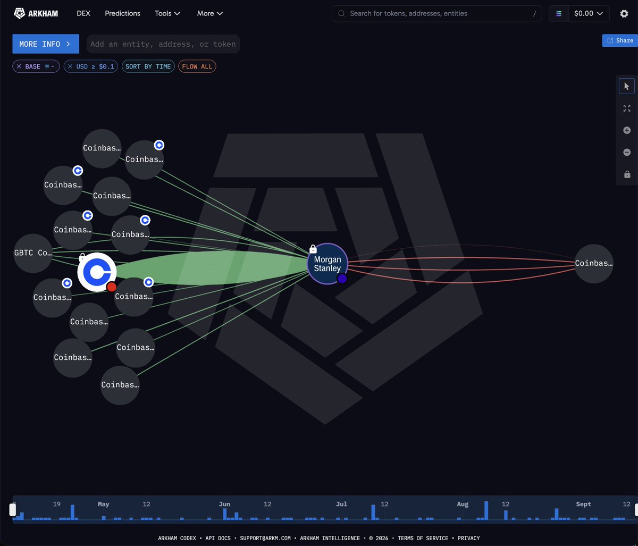Open the $0.00 balance dropdown

[589, 14]
